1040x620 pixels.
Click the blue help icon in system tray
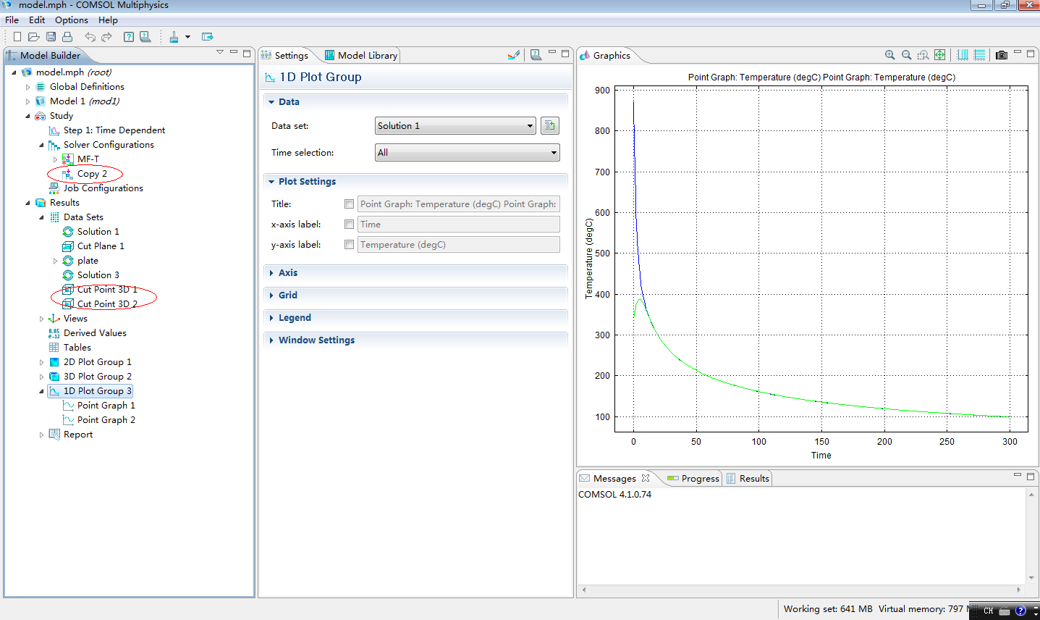pos(1020,611)
